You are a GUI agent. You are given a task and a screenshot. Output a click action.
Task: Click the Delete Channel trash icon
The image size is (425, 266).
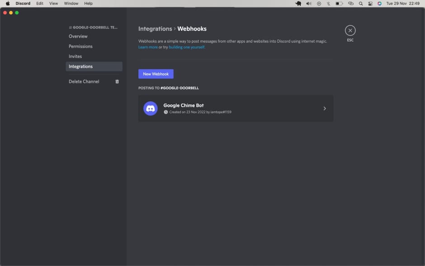pyautogui.click(x=117, y=81)
